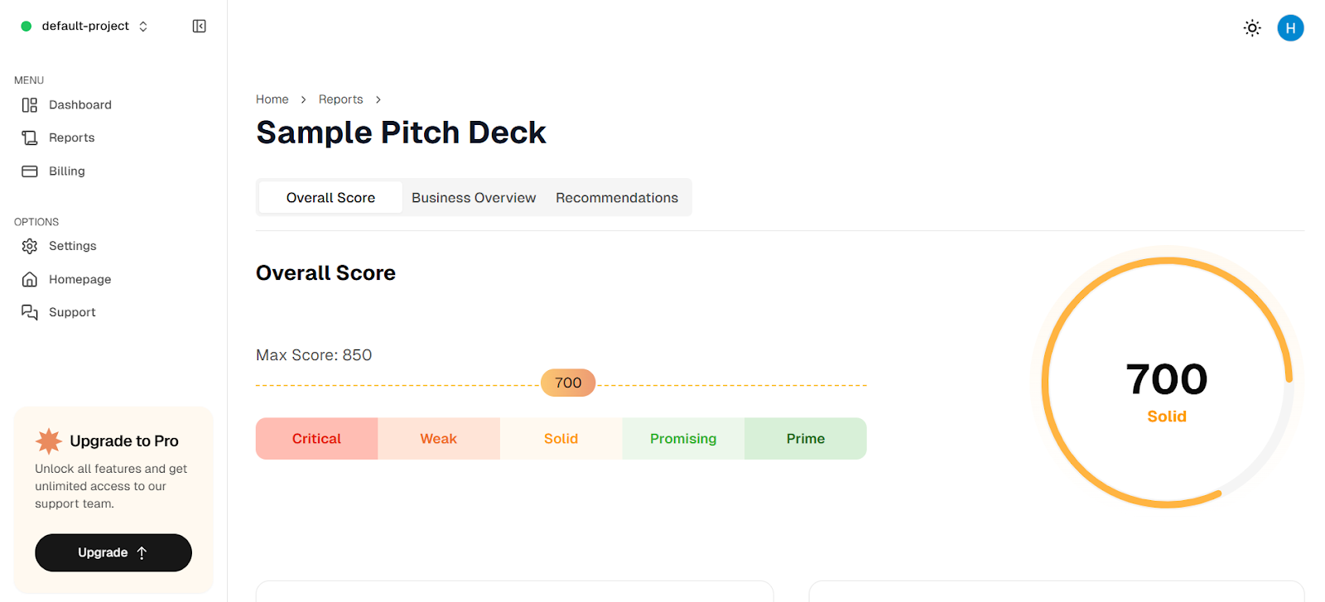Collapse the sidebar with the panel toggle
The image size is (1325, 602).
tap(200, 26)
